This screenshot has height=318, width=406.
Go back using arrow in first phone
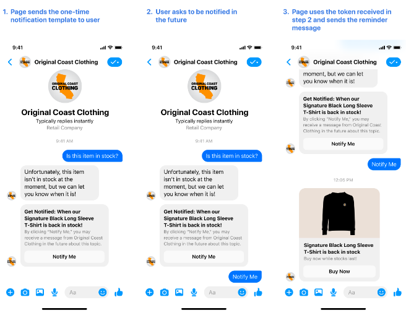(10, 62)
